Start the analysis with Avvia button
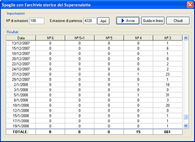This screenshot has width=195, height=142. 128,21
